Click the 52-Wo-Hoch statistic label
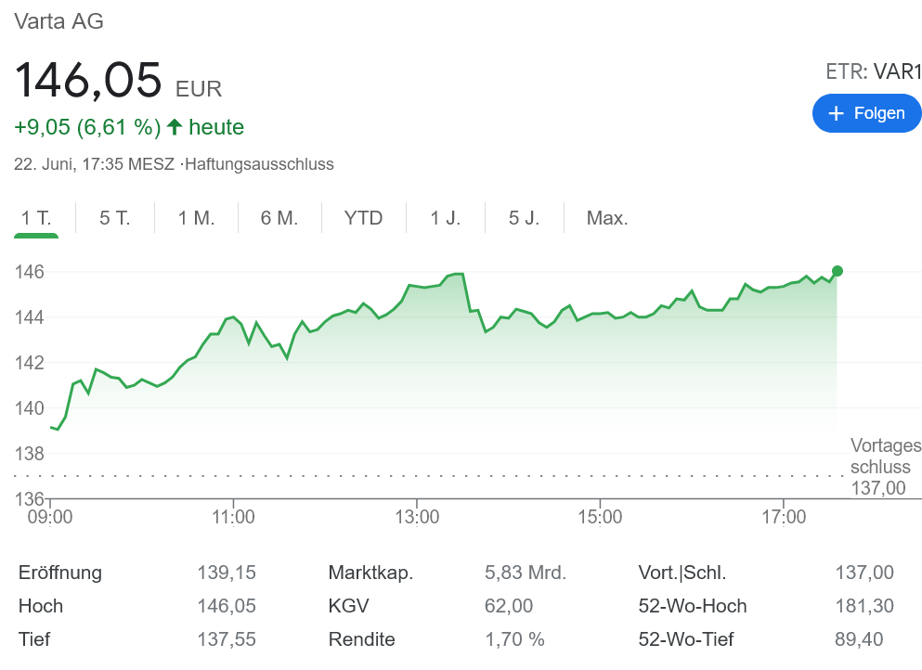This screenshot has height=670, width=922. point(692,606)
